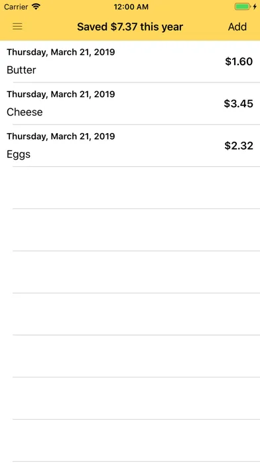
Task: Tap the first empty row below Eggs
Action: point(130,188)
